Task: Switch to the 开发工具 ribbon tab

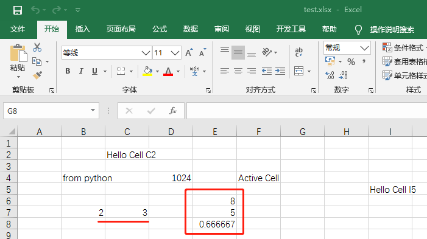Action: (291, 29)
